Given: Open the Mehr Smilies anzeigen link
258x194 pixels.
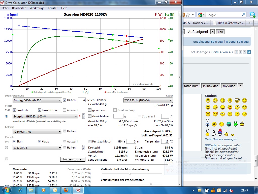Looking at the screenshot, I should click(x=221, y=139).
